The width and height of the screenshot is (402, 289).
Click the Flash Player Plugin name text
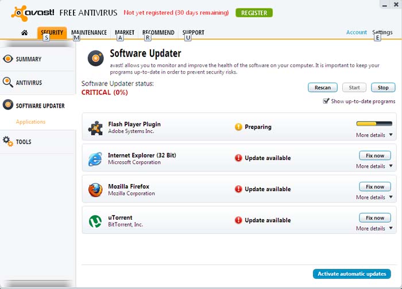coord(134,124)
